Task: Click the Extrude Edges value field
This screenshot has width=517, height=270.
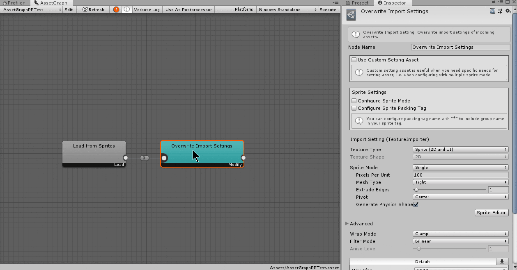Action: click(499, 190)
